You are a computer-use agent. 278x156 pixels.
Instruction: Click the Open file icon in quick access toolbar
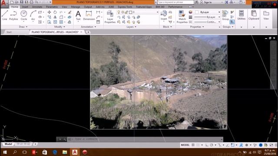(x=17, y=2)
